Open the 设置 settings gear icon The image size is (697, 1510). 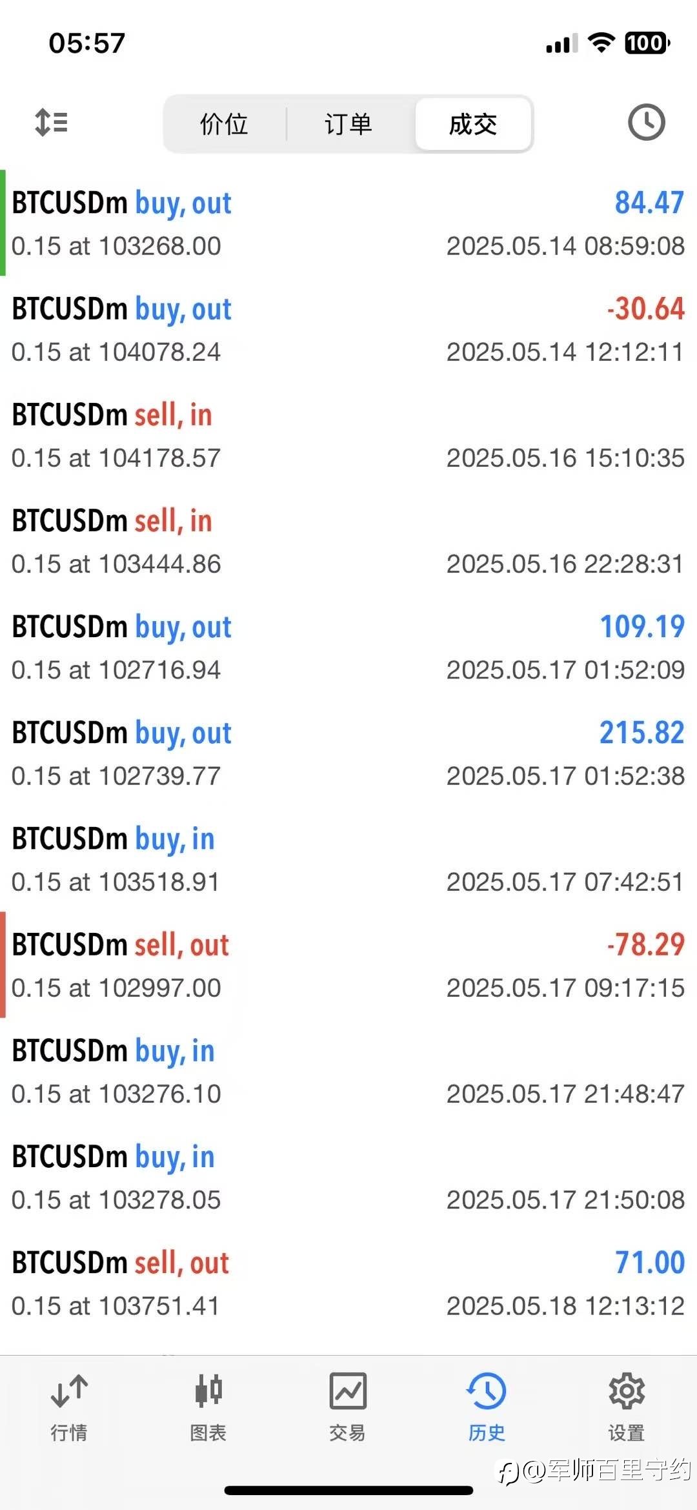point(626,1391)
